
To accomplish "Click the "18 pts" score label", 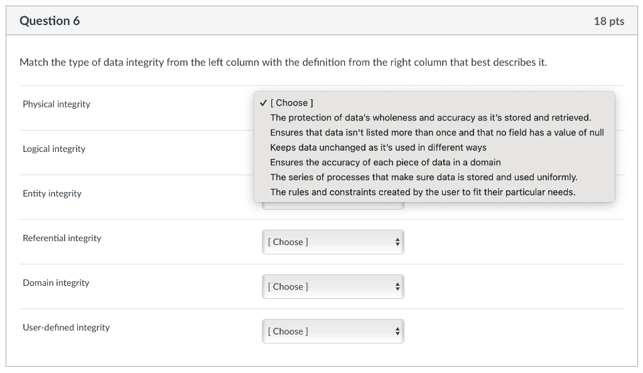I will [x=608, y=21].
